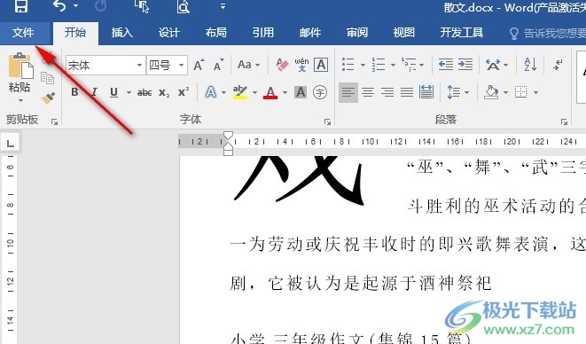Center align text
This screenshot has width=586, height=344.
coord(368,92)
